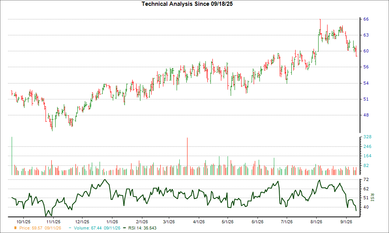The width and height of the screenshot is (389, 233).
Task: Click the chart title 'Technical Analysis Since 09/18/25'
Action: click(x=187, y=4)
